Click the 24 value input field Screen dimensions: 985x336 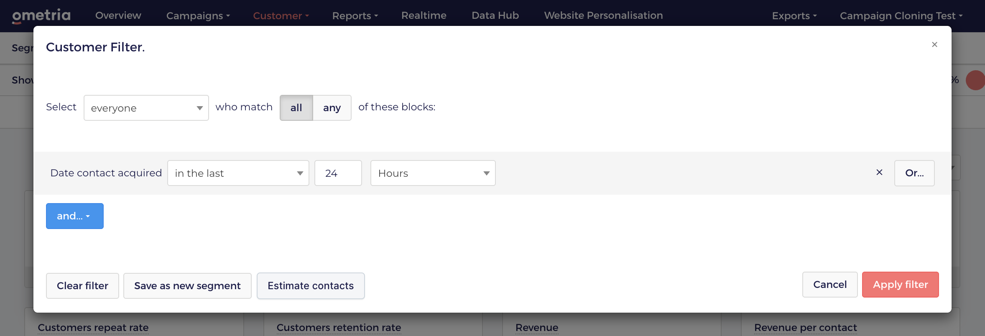[x=338, y=173]
